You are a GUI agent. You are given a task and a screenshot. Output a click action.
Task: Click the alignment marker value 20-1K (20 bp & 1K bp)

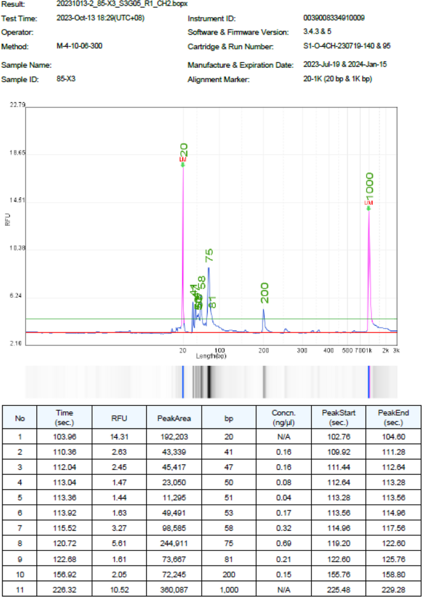[338, 79]
